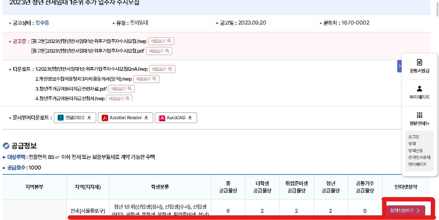This screenshot has height=220, width=439.
Task: Open 바로보기 for 청년주거급여분리지급신청서.hwp
Action: 119,98
